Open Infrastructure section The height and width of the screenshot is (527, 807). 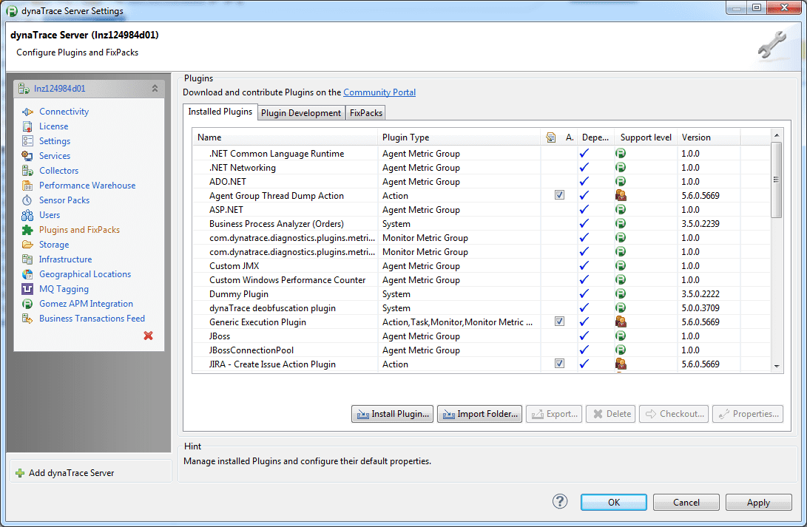pyautogui.click(x=65, y=259)
